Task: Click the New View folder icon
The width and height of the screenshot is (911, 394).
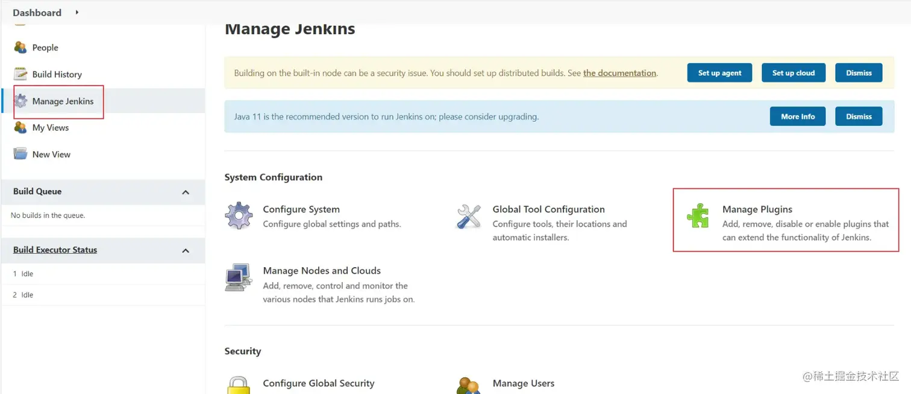Action: coord(20,154)
